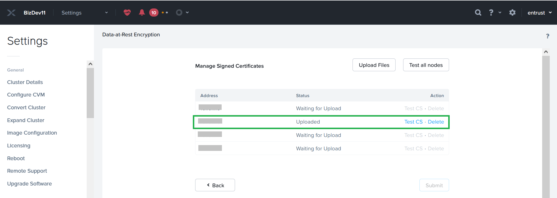Screen dimensions: 557x198
Task: Click the Nutanix X logo icon
Action: [x=11, y=13]
